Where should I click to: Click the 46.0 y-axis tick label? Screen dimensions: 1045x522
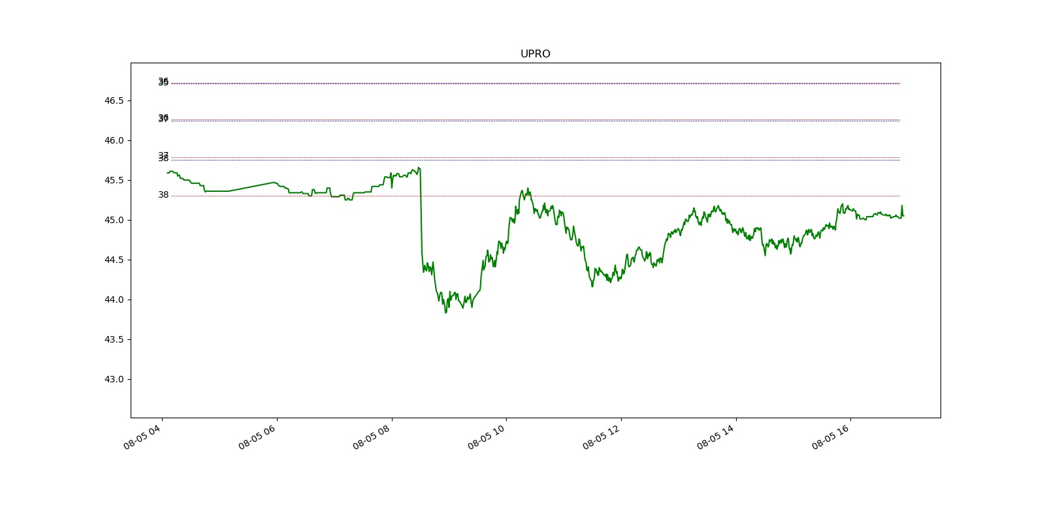coord(114,140)
